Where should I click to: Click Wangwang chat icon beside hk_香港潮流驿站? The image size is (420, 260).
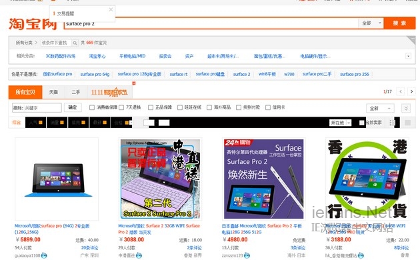point(361,255)
